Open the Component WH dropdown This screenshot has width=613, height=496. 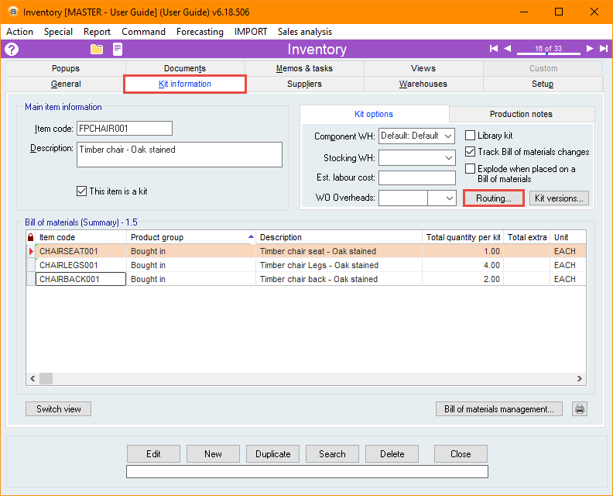point(449,136)
